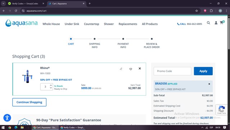Open Edge from the taskbar
Viewport: 230px width, 130px height.
coord(16,127)
